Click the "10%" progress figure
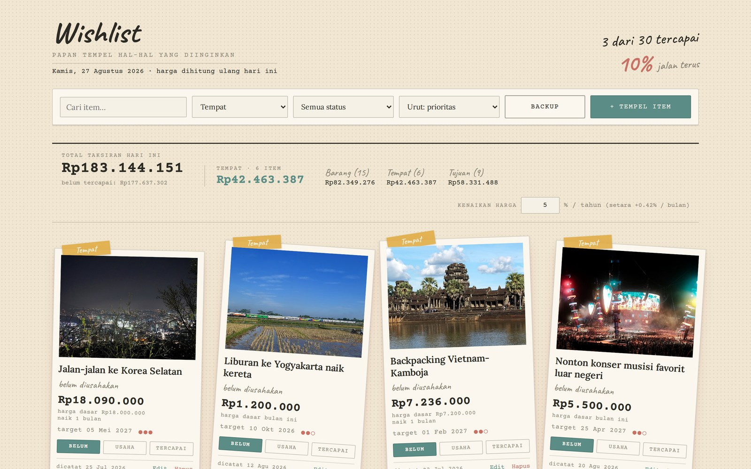Image resolution: width=751 pixels, height=469 pixels. click(637, 64)
